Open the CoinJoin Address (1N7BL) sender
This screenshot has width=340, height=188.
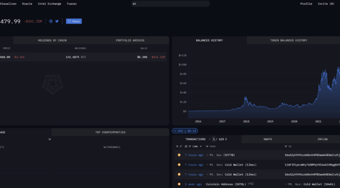226,184
